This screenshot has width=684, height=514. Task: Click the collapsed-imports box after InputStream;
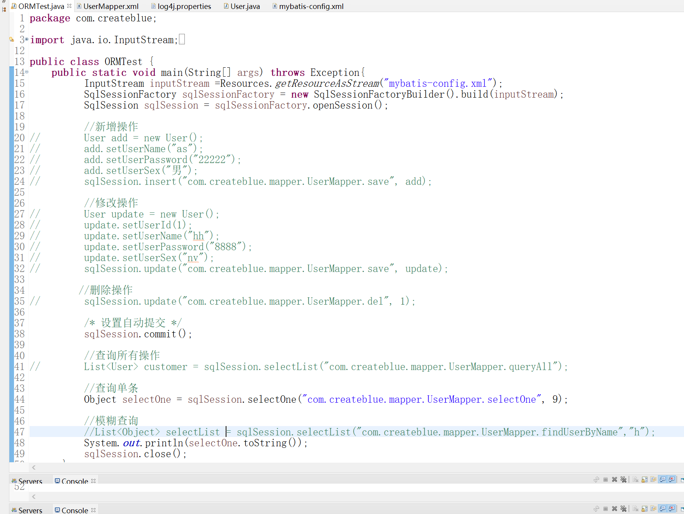[182, 39]
